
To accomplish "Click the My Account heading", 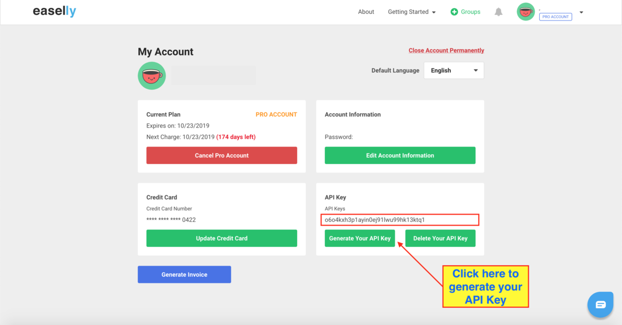I will (x=165, y=52).
